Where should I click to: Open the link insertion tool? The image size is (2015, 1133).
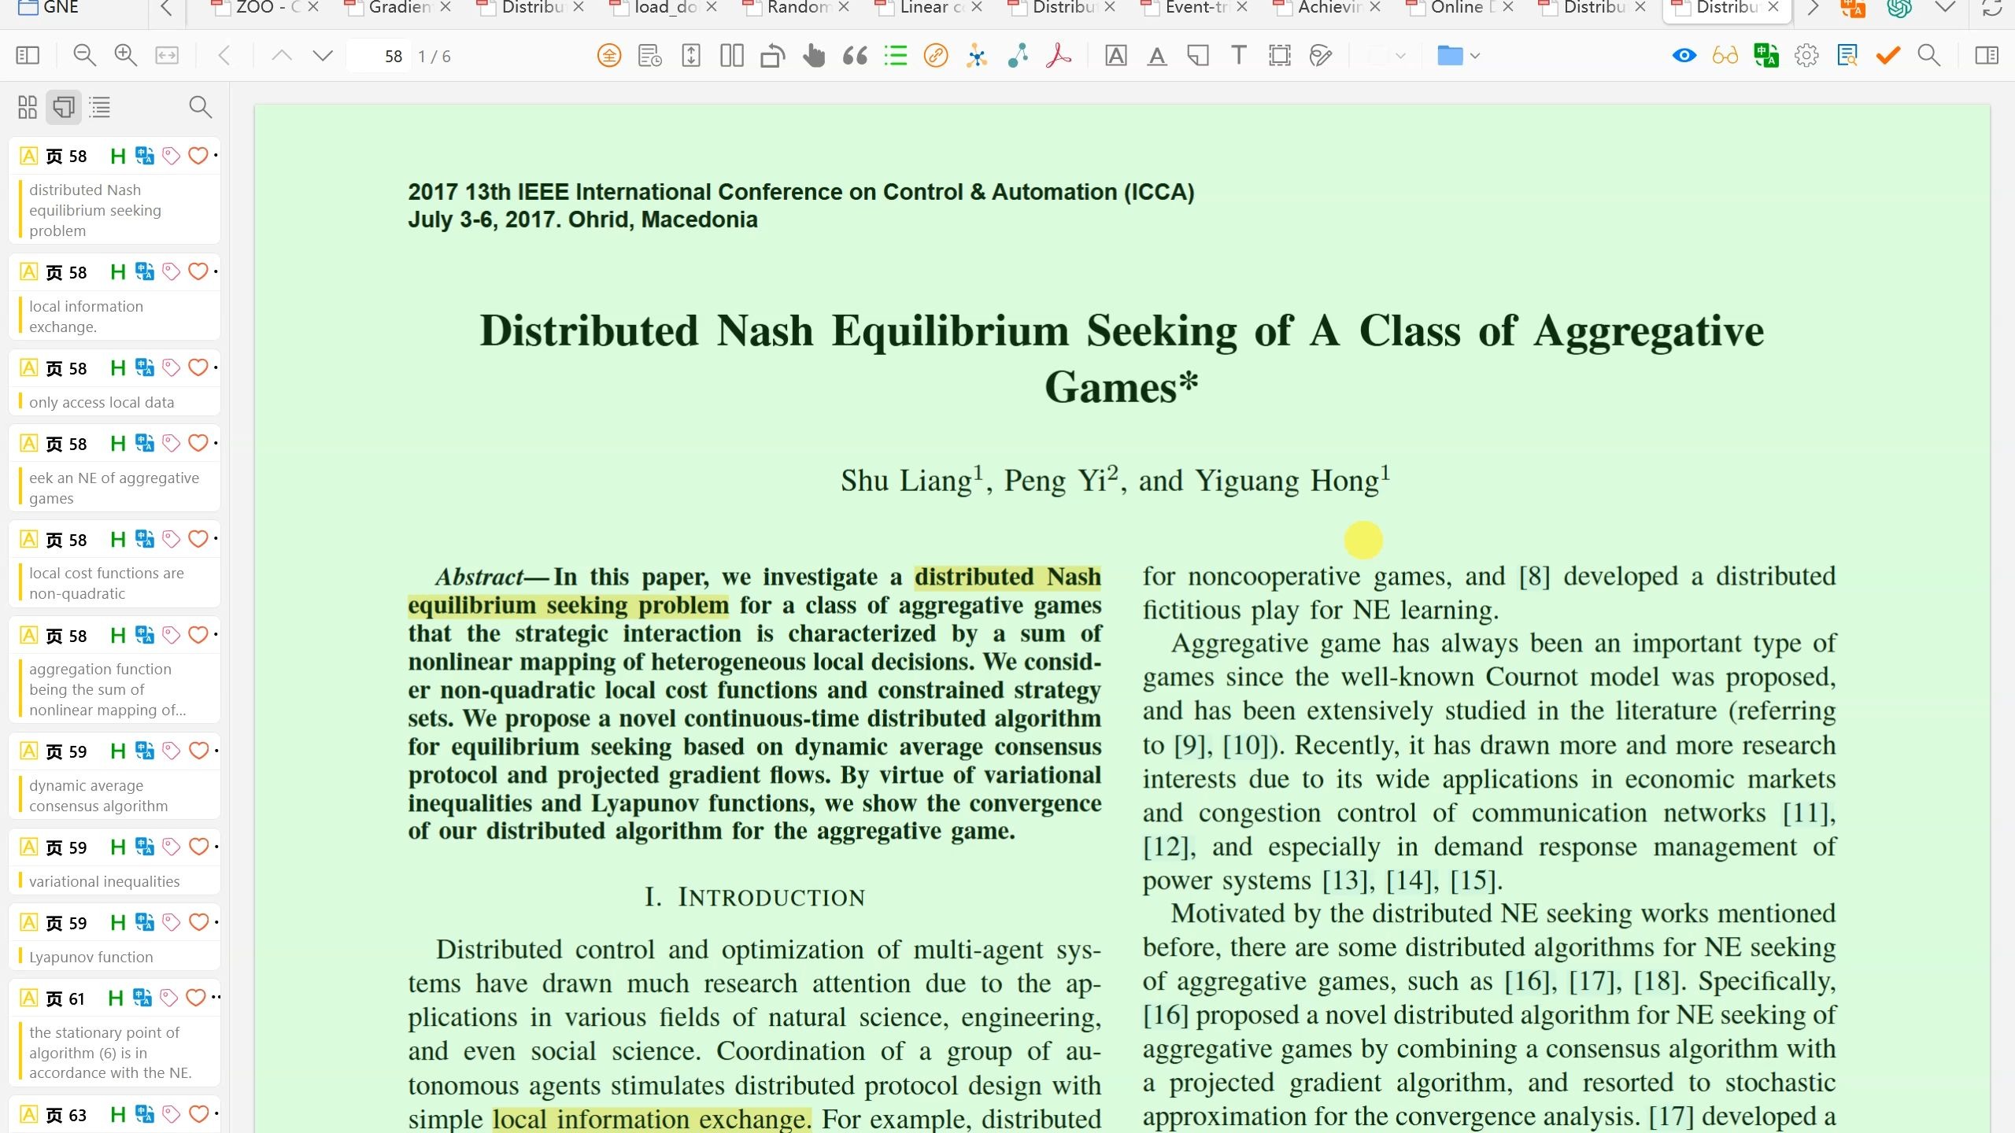coord(935,55)
